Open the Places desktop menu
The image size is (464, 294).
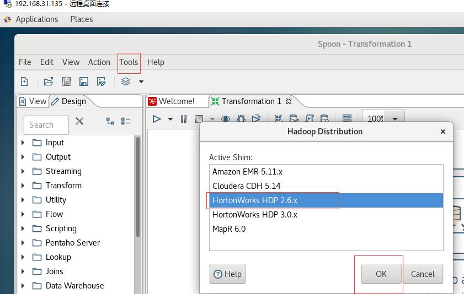pyautogui.click(x=82, y=19)
